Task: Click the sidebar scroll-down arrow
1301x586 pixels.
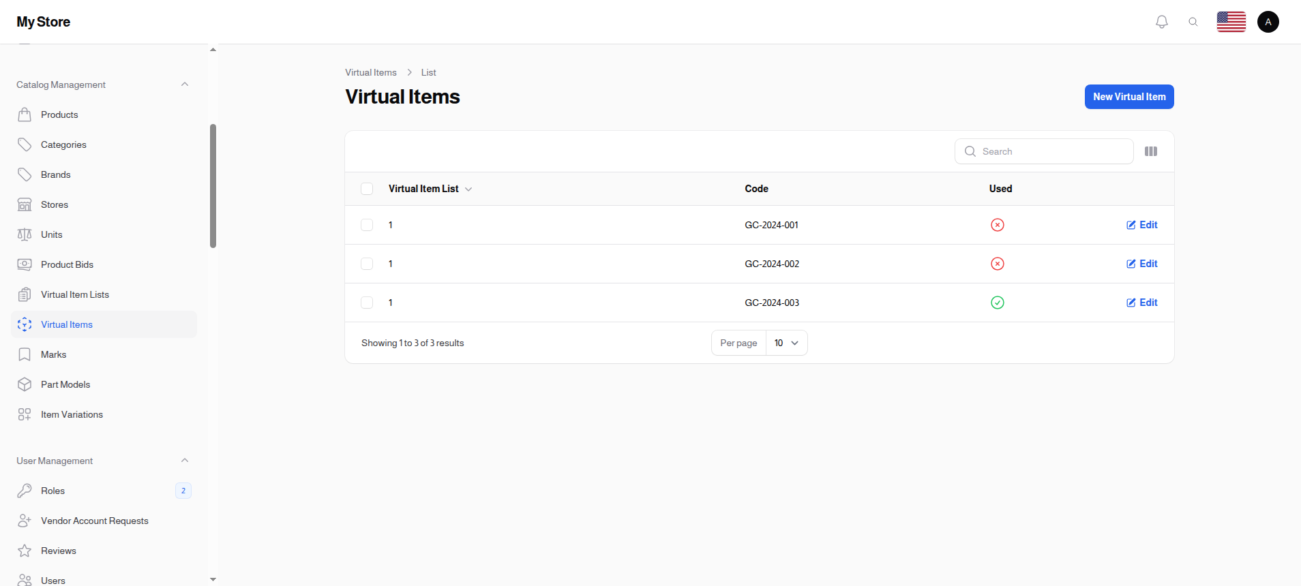Action: [x=213, y=579]
